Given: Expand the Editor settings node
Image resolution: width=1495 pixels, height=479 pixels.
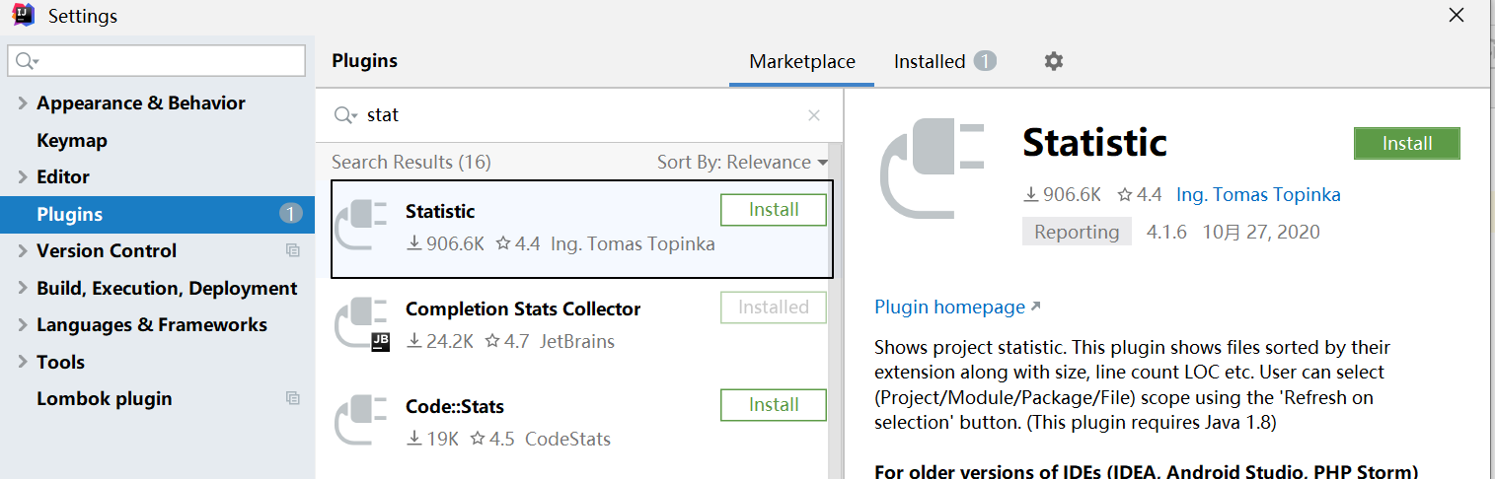Looking at the screenshot, I should pyautogui.click(x=23, y=177).
